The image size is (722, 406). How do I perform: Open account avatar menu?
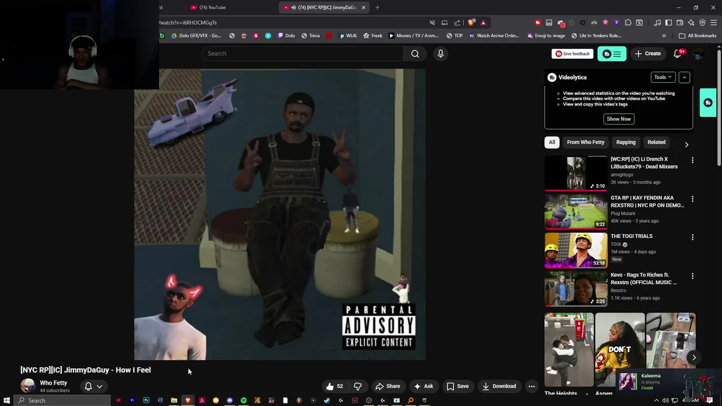[x=698, y=54]
